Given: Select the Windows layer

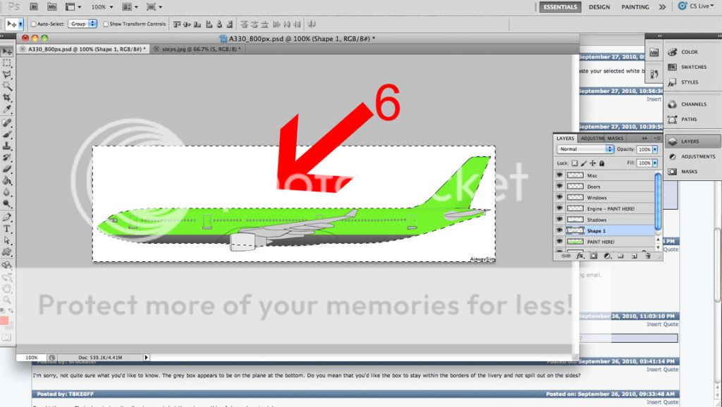Looking at the screenshot, I should pyautogui.click(x=596, y=198).
